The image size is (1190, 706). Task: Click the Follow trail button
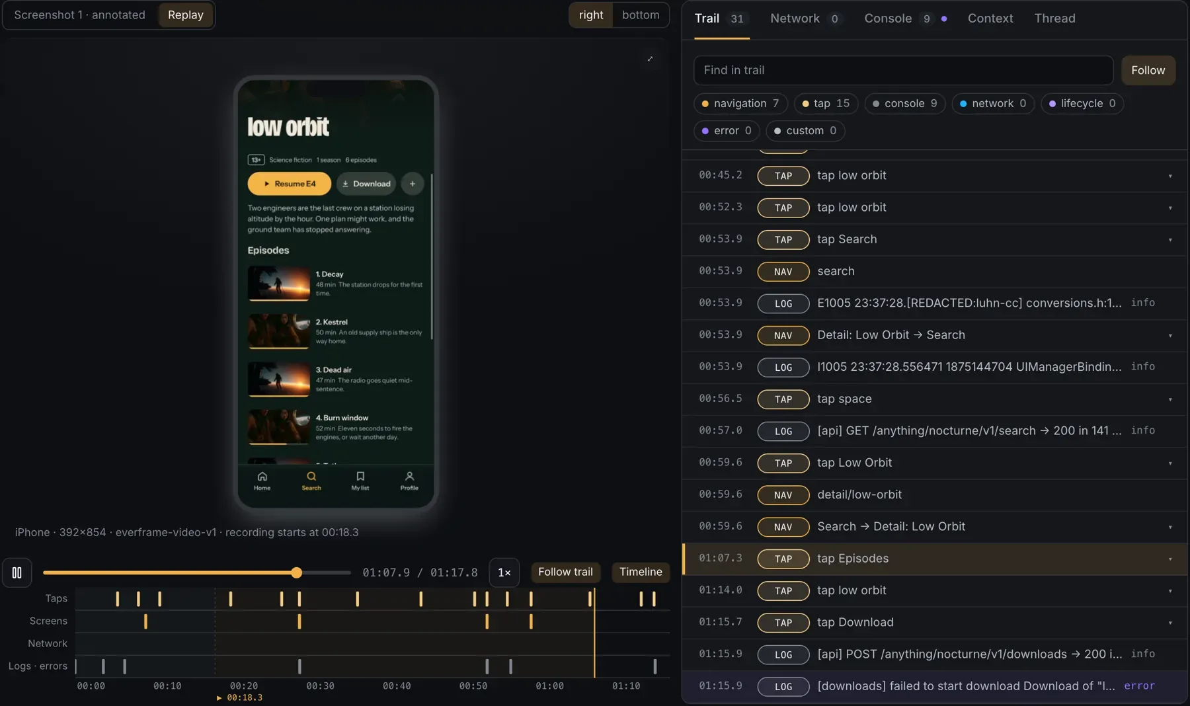(x=565, y=572)
